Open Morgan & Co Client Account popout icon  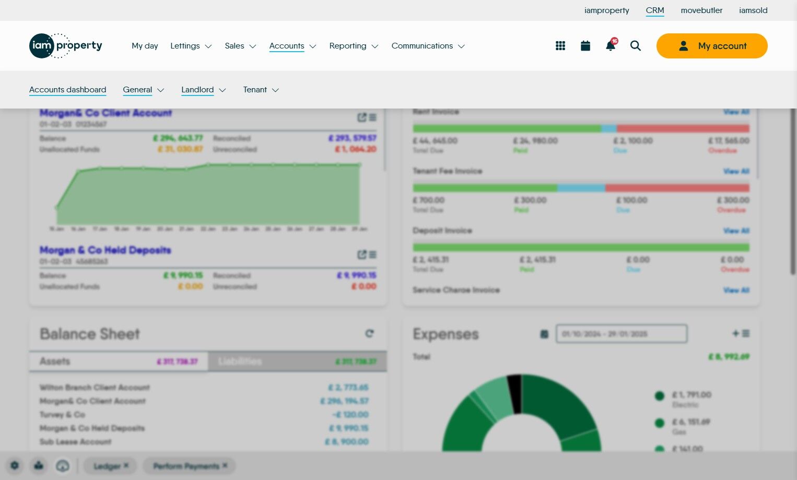click(362, 117)
